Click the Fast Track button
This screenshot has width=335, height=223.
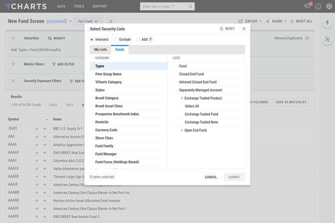point(88,21)
